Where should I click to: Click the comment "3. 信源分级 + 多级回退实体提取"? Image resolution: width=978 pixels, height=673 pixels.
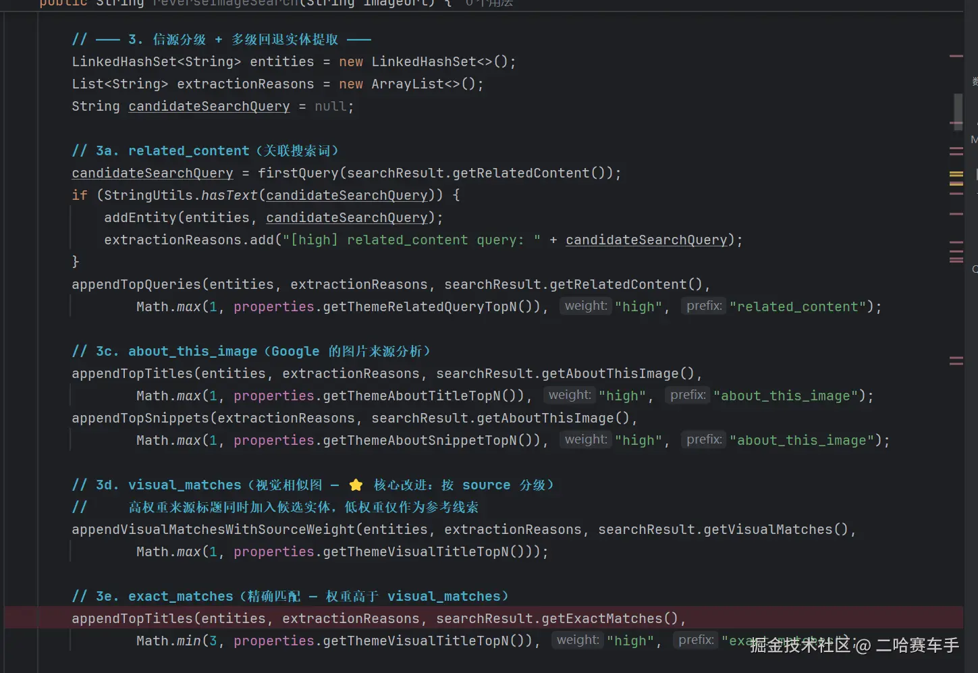coord(221,39)
